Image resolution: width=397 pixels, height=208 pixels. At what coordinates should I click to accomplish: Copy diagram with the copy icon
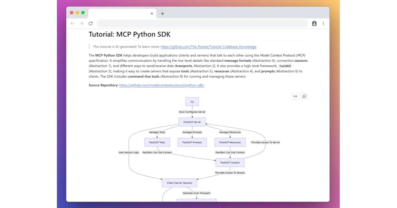(304, 96)
